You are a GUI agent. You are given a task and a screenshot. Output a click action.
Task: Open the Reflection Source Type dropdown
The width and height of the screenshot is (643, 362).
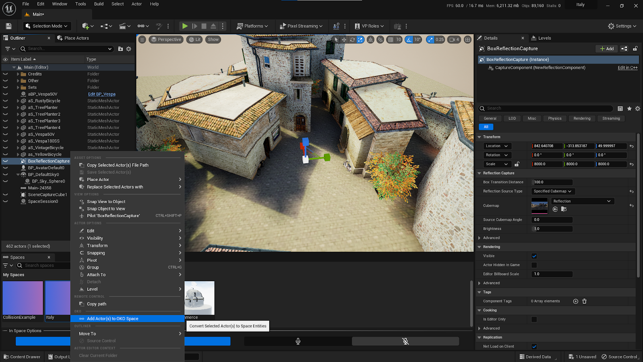(x=553, y=191)
